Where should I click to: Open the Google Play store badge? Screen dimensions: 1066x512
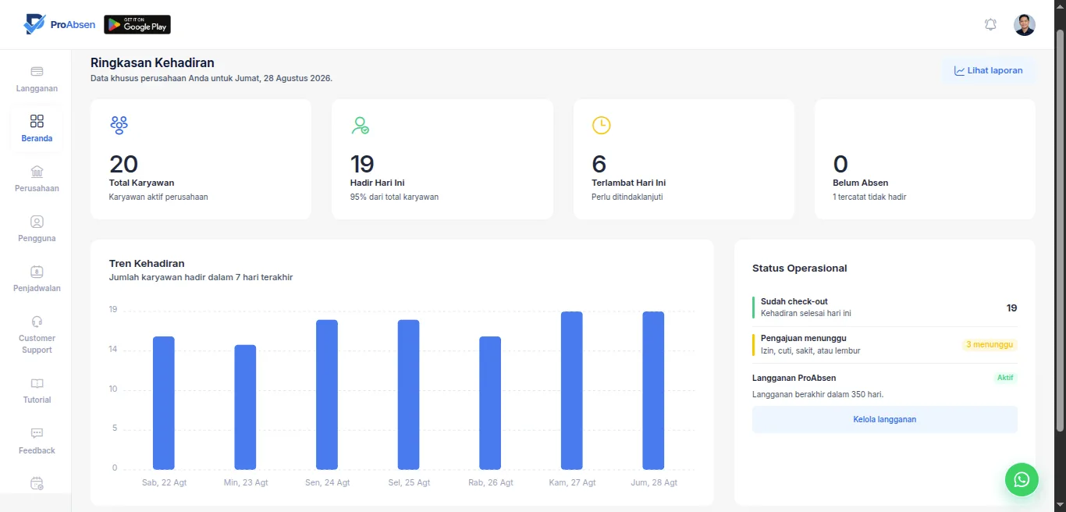point(137,25)
